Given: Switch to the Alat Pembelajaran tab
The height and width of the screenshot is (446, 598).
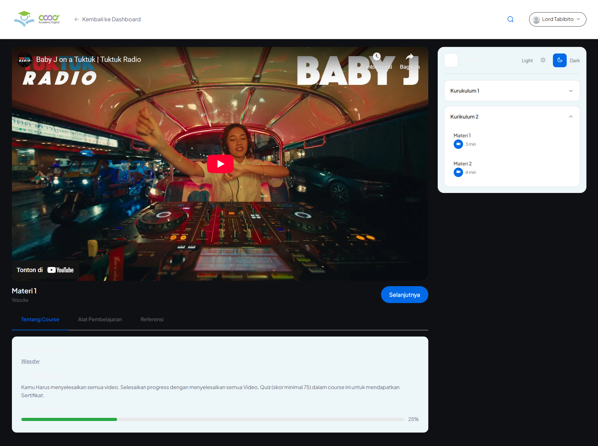Looking at the screenshot, I should click(x=100, y=319).
